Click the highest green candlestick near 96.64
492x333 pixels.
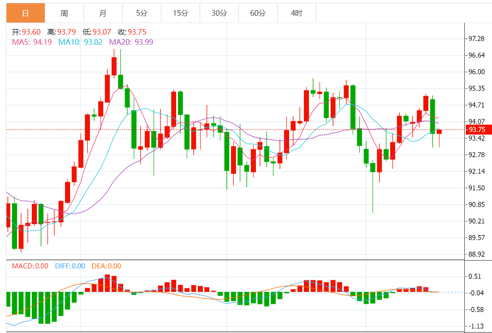point(120,82)
